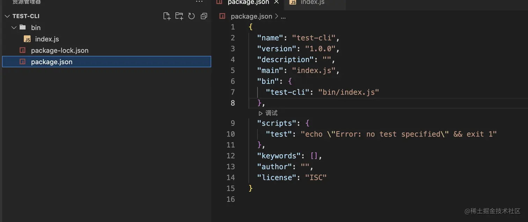This screenshot has width=528, height=222.
Task: Click the New File icon in explorer header
Action: (167, 16)
